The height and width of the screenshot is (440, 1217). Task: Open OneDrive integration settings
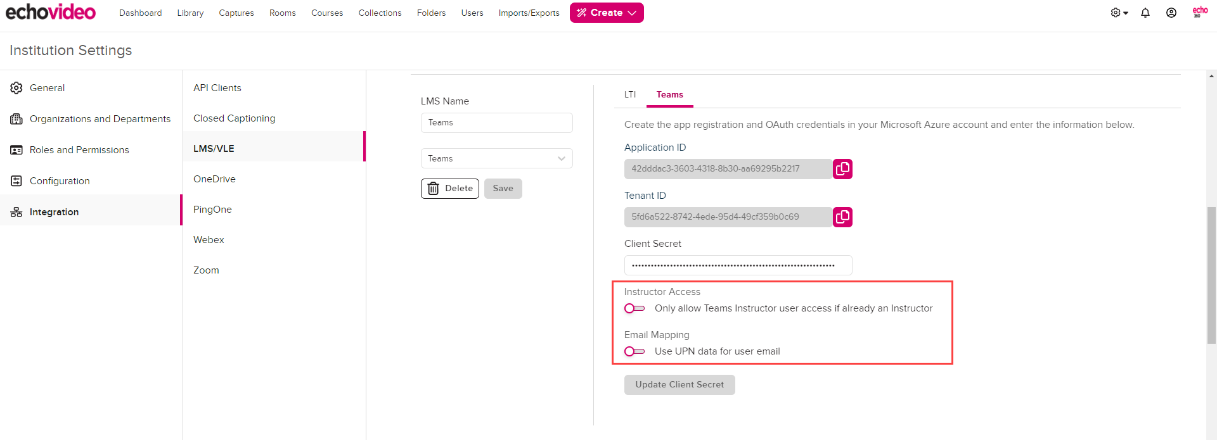274,179
